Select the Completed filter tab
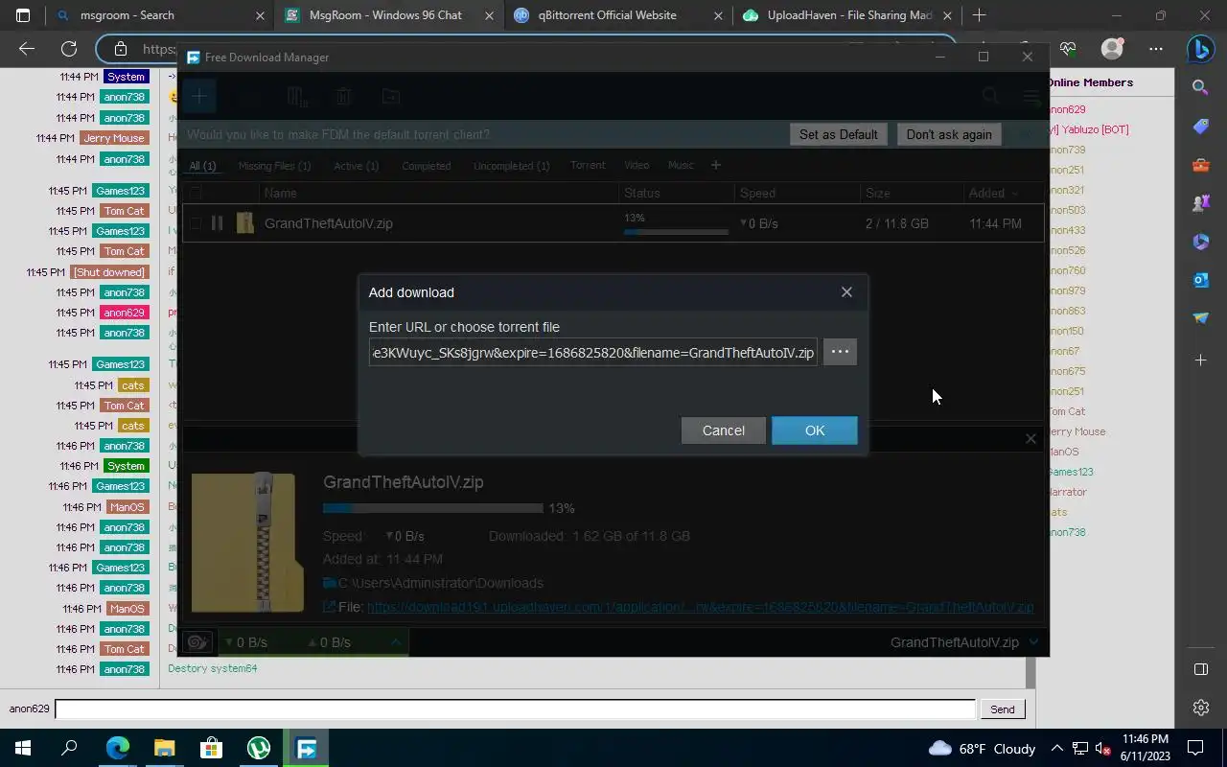Screen dimensions: 1227x767 click(x=426, y=166)
